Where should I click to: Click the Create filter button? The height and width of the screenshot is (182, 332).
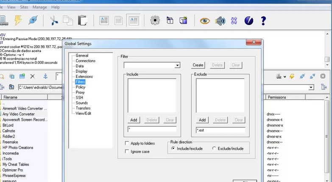tap(198, 65)
